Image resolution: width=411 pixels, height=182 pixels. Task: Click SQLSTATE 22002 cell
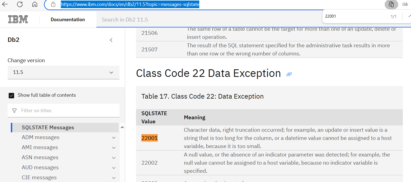pyautogui.click(x=150, y=163)
